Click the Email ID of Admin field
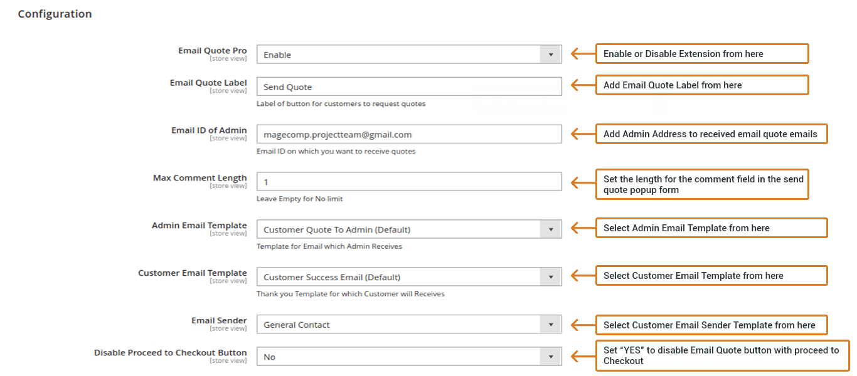 (409, 134)
